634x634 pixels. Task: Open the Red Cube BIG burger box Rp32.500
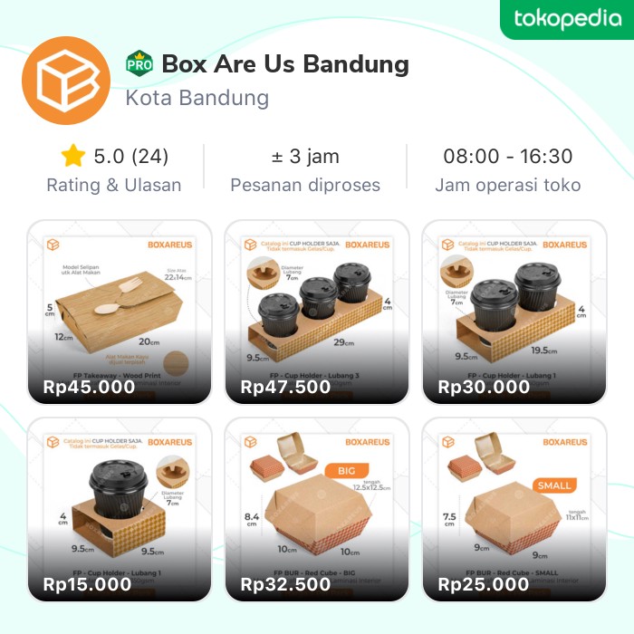[317, 509]
